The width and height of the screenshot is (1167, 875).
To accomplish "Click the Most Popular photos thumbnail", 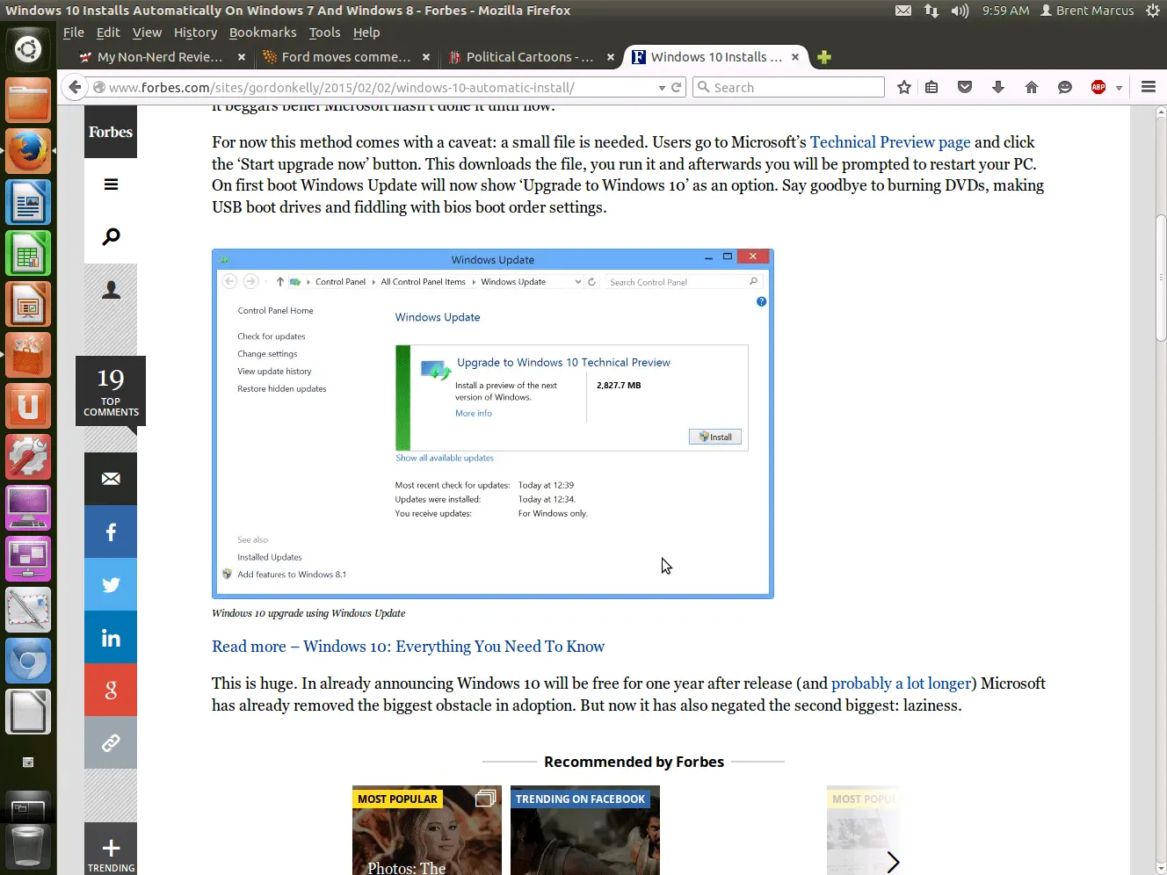I will point(427,830).
